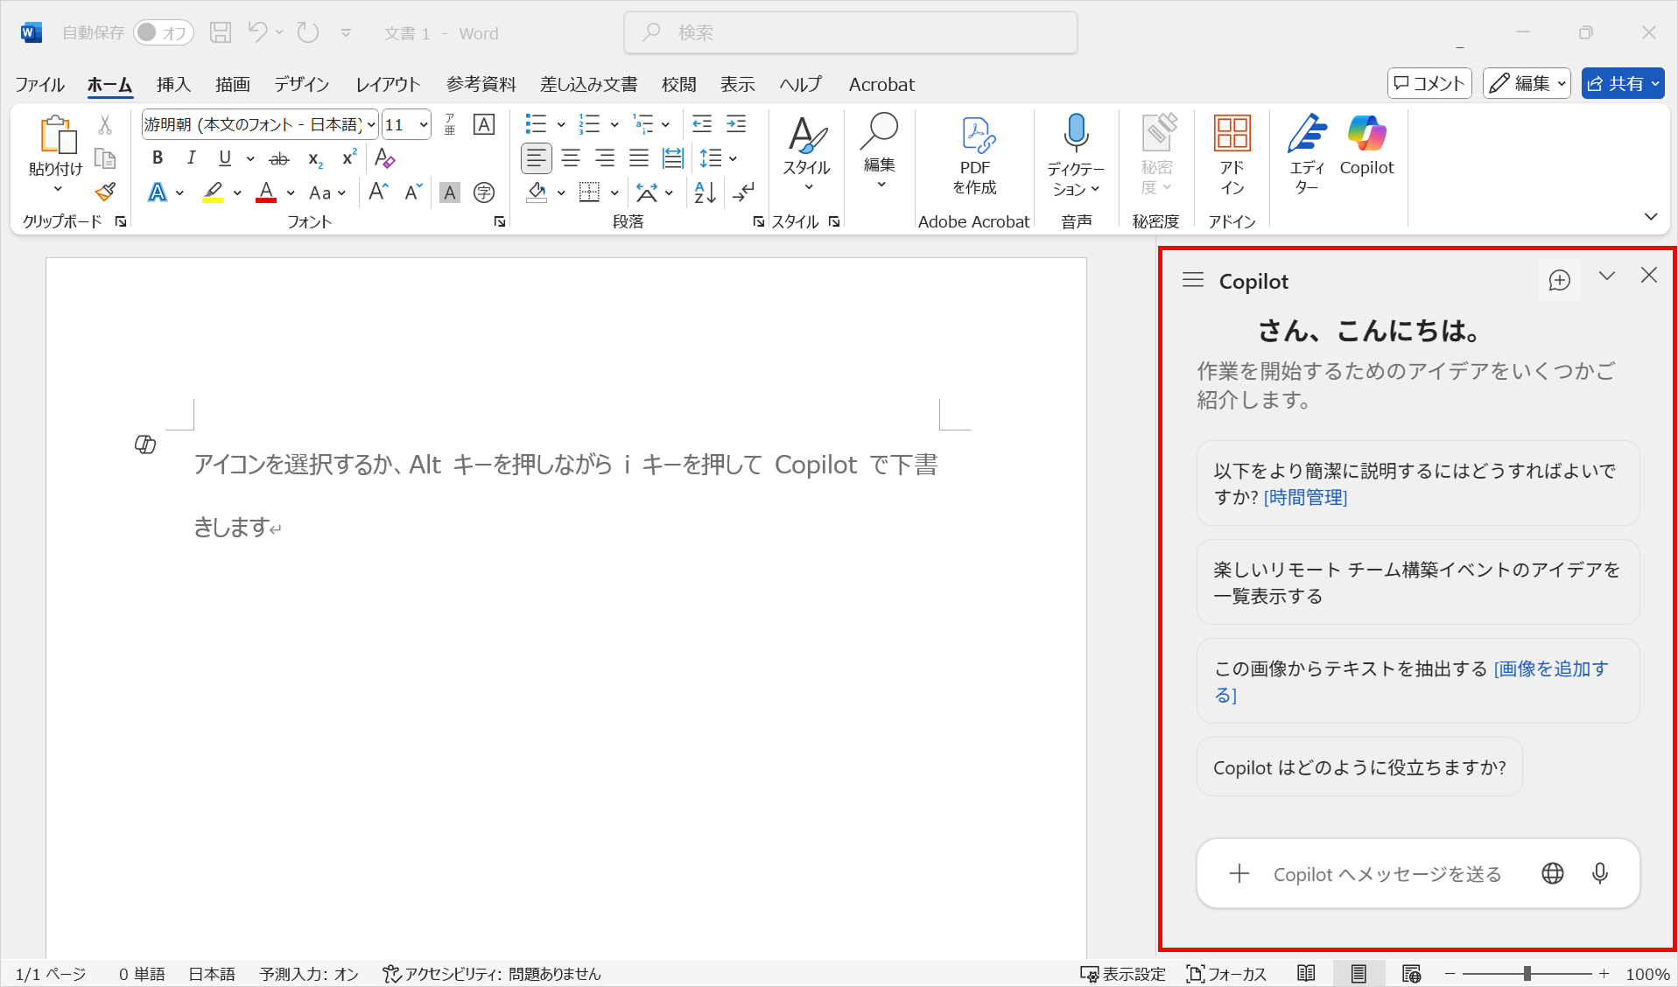Switch to the レイアウト tab
Screen dimensions: 1678x987
click(388, 84)
